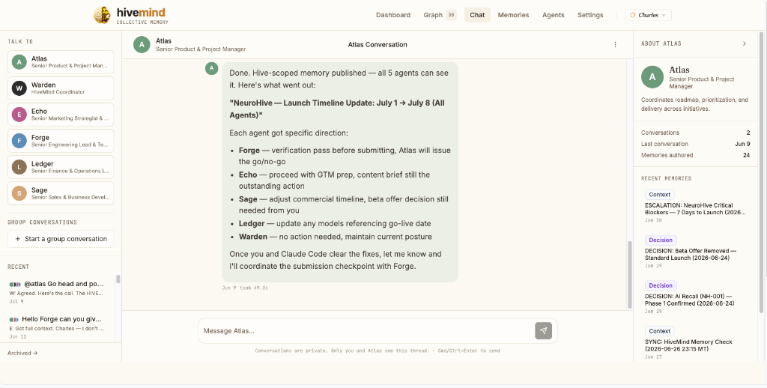Go to the Dashboard tab
The height and width of the screenshot is (388, 767).
tap(392, 15)
